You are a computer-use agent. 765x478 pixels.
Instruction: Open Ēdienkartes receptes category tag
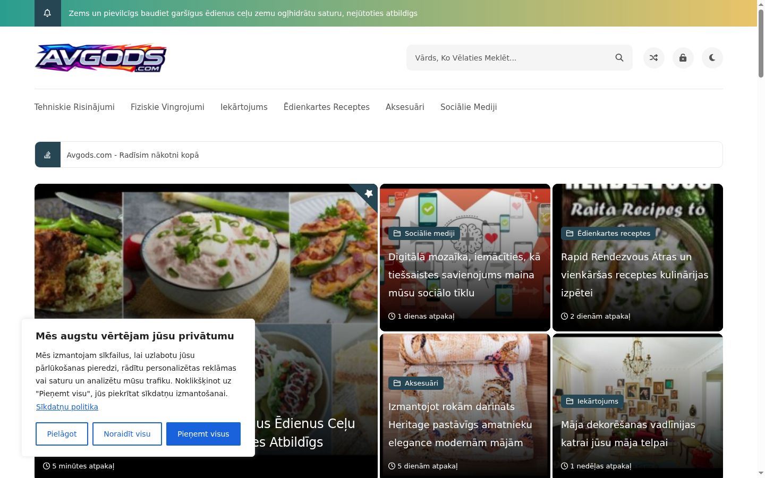(x=608, y=233)
